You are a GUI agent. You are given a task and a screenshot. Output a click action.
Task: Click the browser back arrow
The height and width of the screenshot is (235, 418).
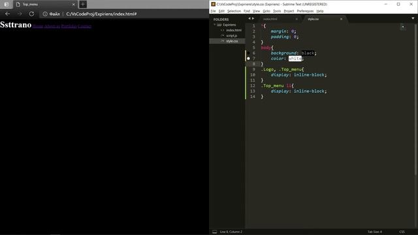[x=7, y=14]
